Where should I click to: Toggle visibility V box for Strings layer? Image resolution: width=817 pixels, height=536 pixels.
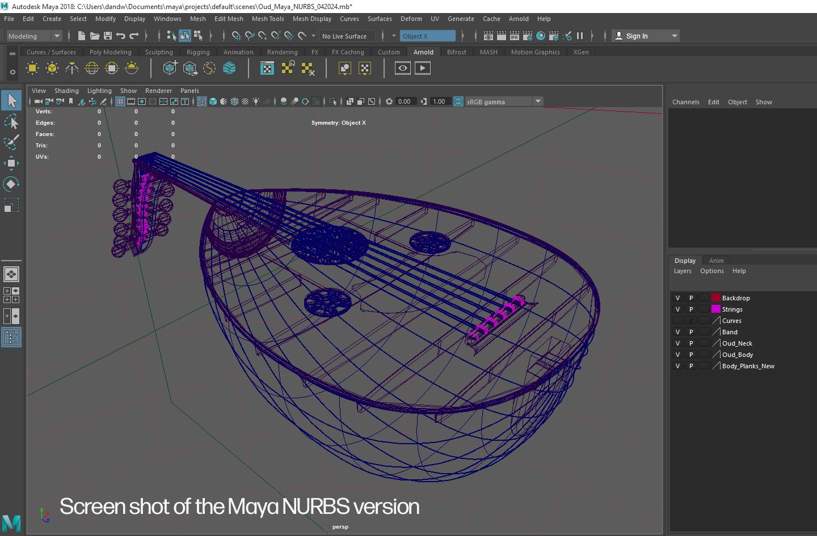click(x=677, y=309)
